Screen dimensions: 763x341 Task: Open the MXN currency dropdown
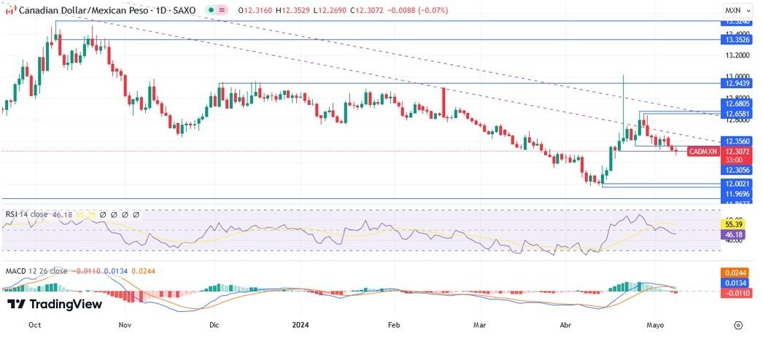[x=737, y=9]
